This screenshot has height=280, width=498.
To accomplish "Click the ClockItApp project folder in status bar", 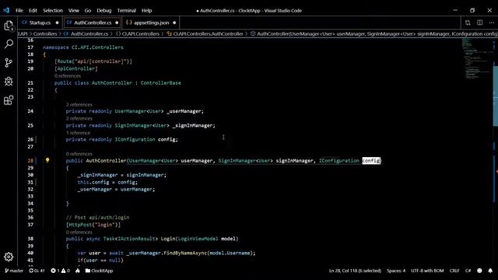I will (x=99, y=271).
